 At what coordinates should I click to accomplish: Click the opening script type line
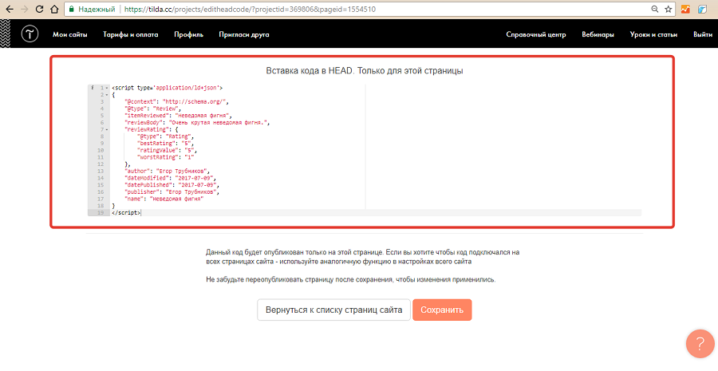pos(168,88)
